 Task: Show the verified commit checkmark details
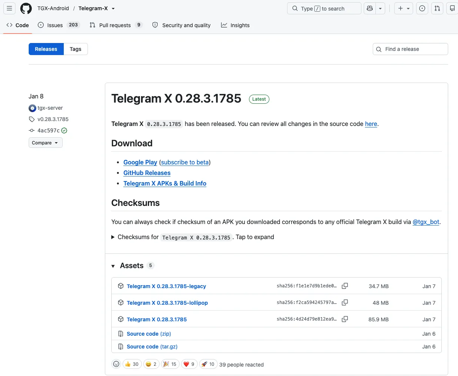coord(65,130)
